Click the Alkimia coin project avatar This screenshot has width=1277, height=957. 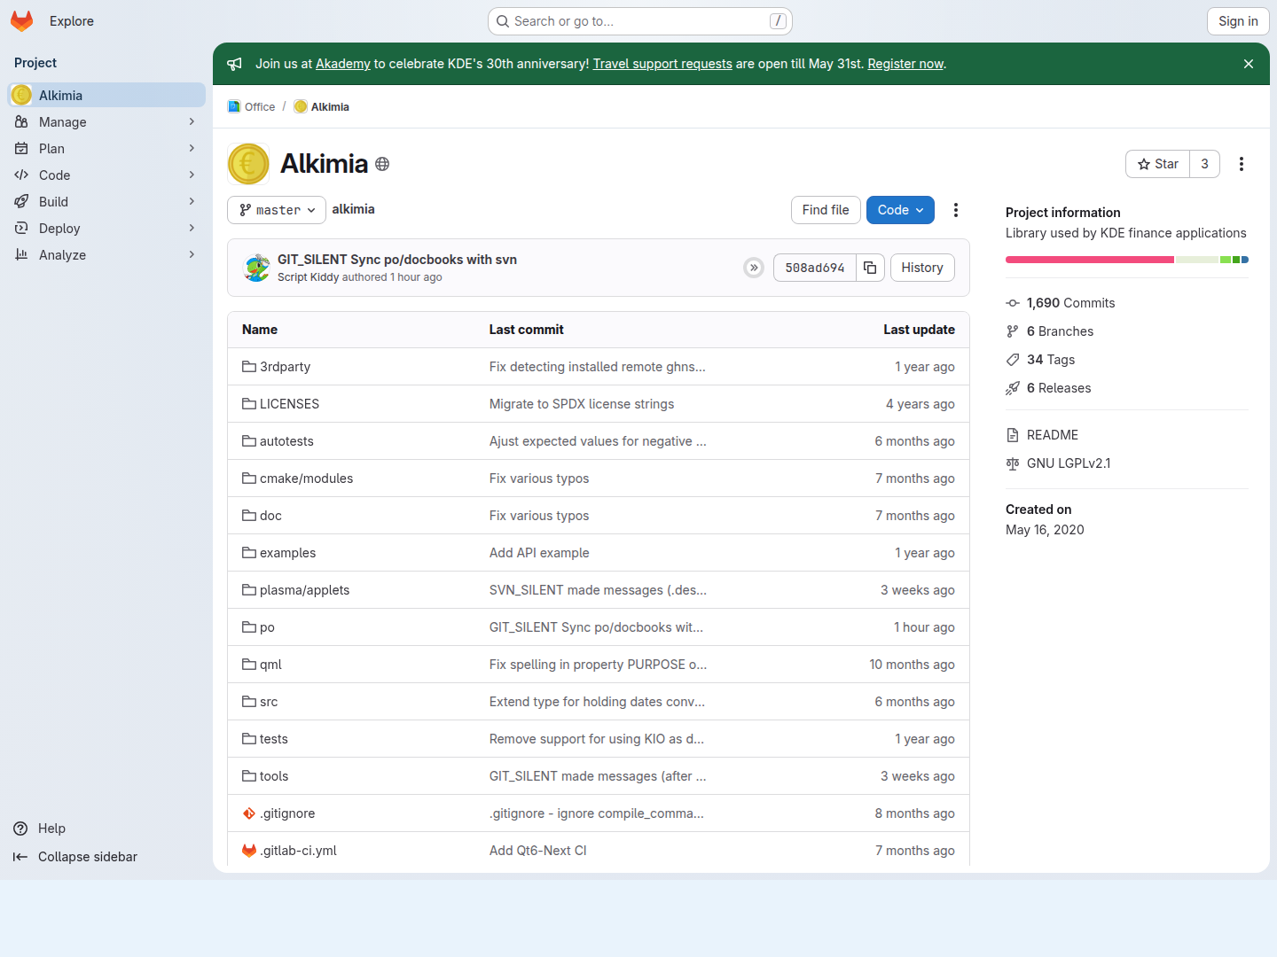point(248,164)
